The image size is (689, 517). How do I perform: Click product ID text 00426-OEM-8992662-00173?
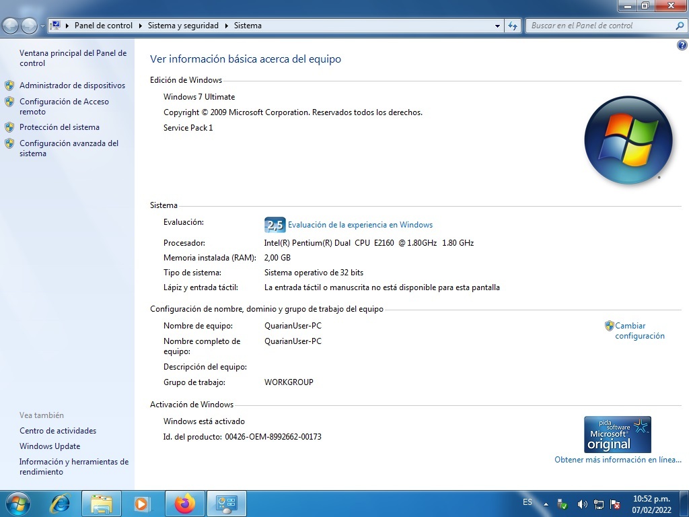pyautogui.click(x=273, y=436)
